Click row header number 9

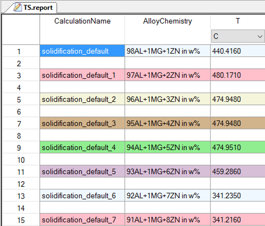coord(20,148)
